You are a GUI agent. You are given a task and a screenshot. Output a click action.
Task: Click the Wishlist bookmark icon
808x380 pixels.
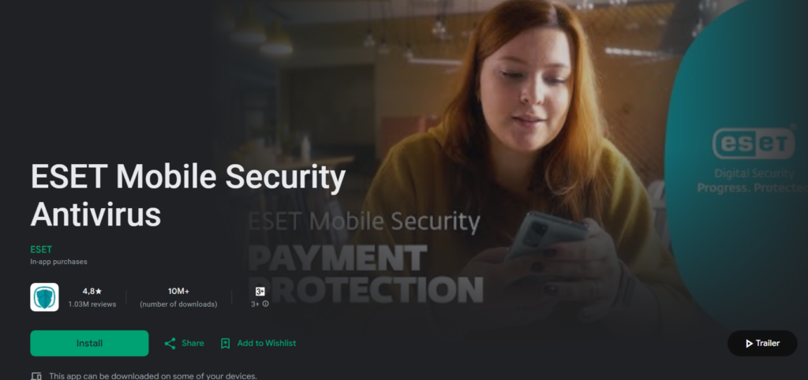click(225, 344)
